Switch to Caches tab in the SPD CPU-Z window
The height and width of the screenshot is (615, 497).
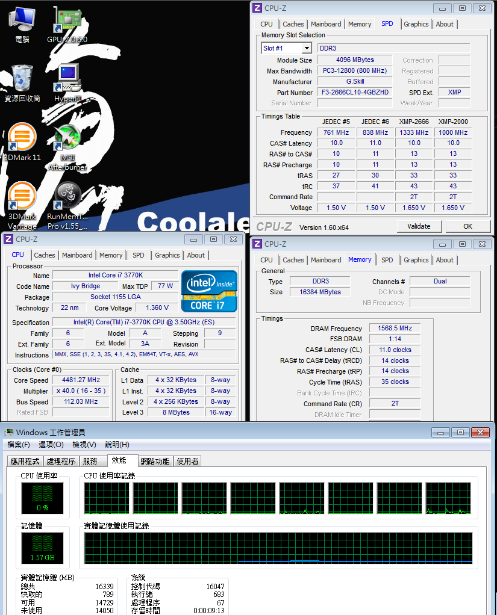coord(293,24)
